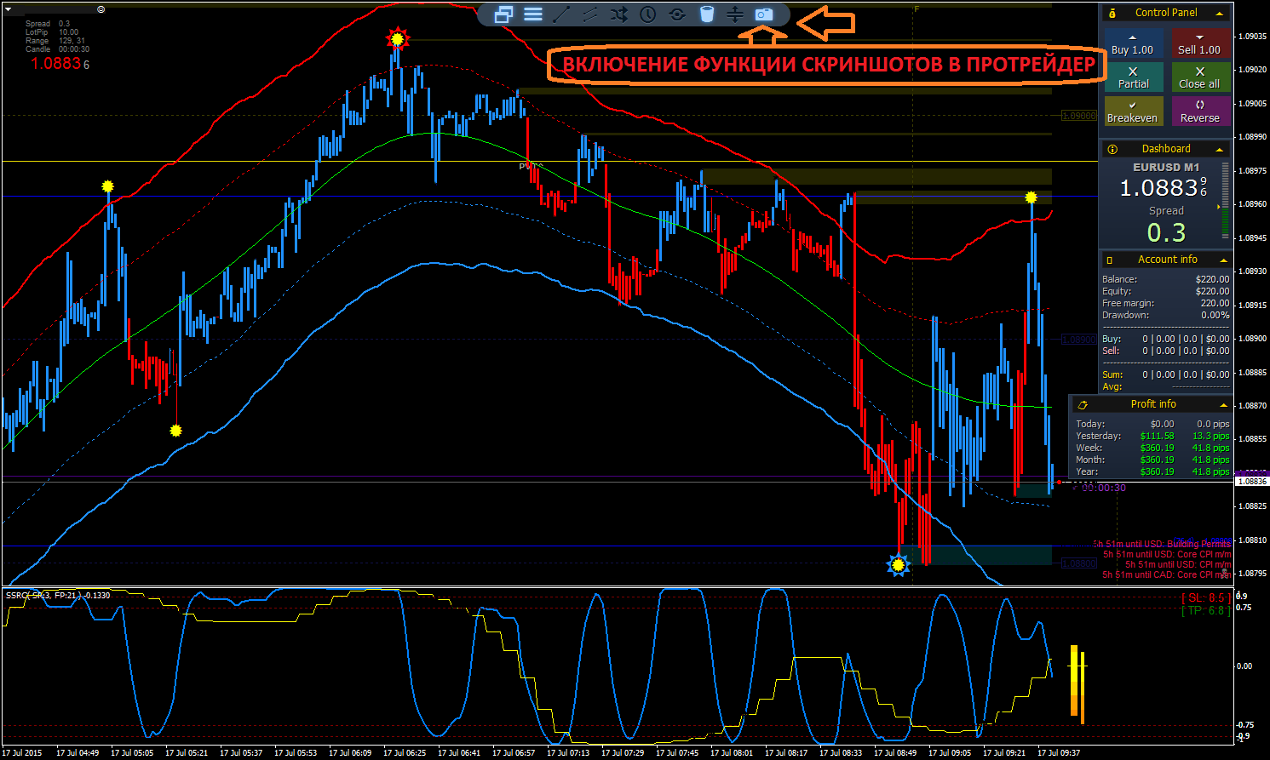Click the info icon beside Dashboard
The image size is (1270, 760).
1112,149
